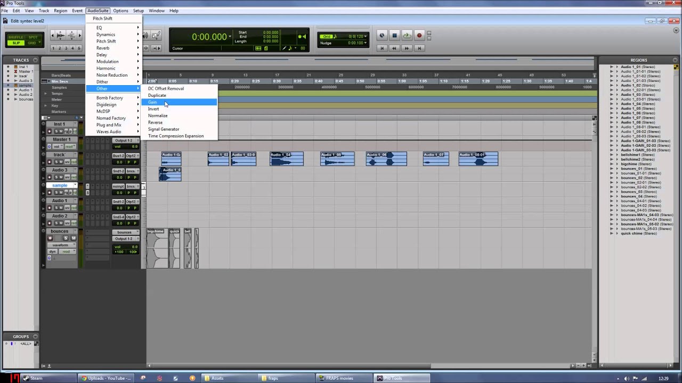
Task: Click the Fast Forward transport button
Action: click(x=407, y=48)
